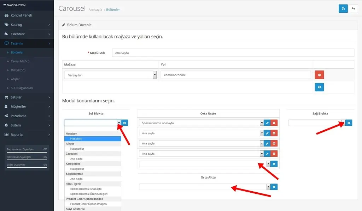Edit the Sponsorlarımız Anasayfa module
Image resolution: width=362 pixels, height=211 pixels.
[x=267, y=123]
